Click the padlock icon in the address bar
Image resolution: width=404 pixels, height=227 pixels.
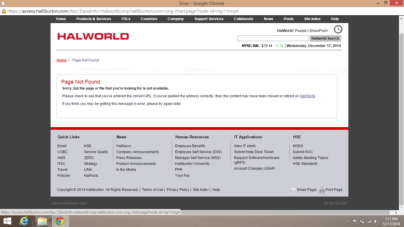4,11
